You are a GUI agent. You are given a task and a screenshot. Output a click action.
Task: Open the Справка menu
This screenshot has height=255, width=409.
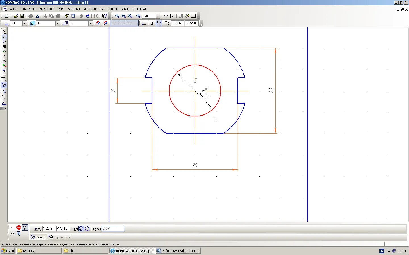point(140,9)
